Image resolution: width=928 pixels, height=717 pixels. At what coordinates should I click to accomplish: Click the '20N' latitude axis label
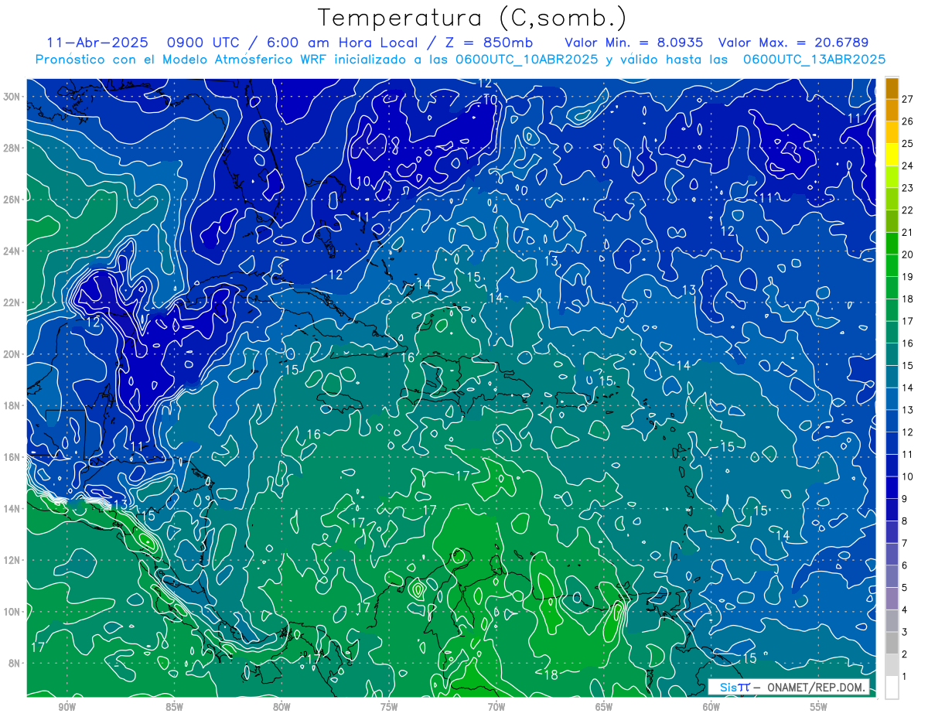11,354
